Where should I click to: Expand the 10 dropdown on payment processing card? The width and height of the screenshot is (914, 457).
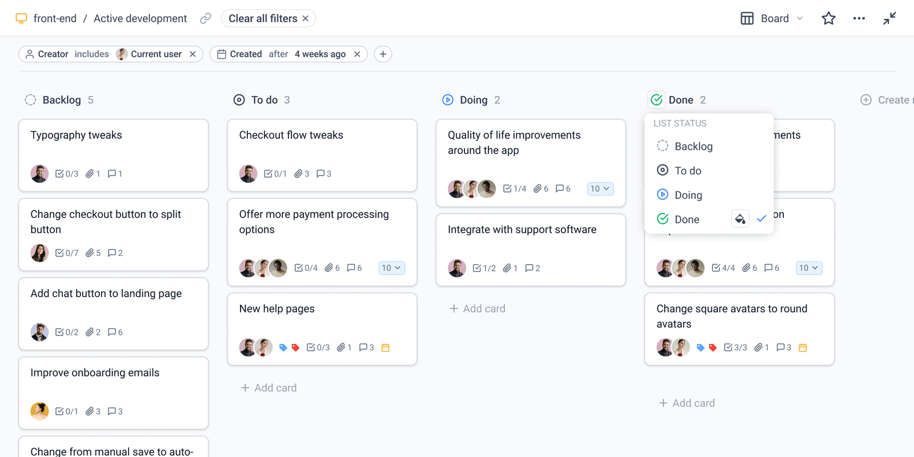[x=391, y=267]
